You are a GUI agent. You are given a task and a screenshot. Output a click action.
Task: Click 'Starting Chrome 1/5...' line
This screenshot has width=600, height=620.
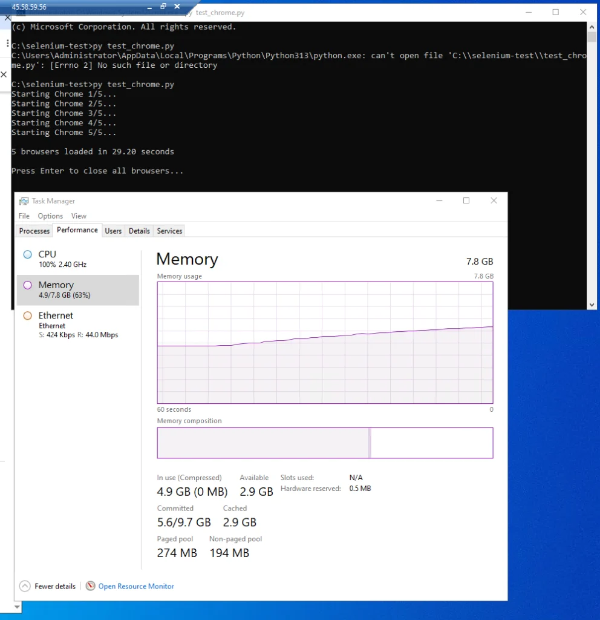(x=64, y=94)
